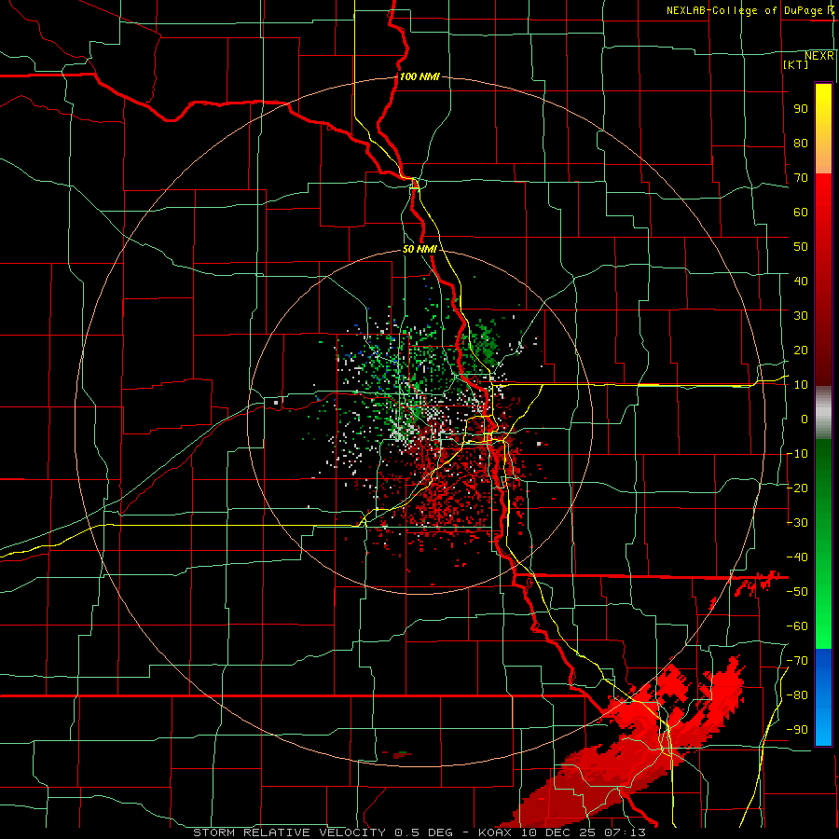The image size is (839, 839).
Task: Select the 90 value on the velocity scale
Action: pos(801,109)
